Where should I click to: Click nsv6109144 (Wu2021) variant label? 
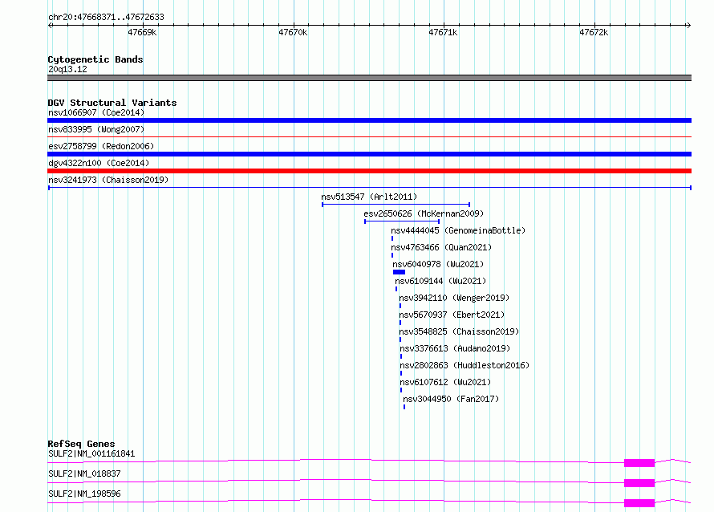[440, 281]
